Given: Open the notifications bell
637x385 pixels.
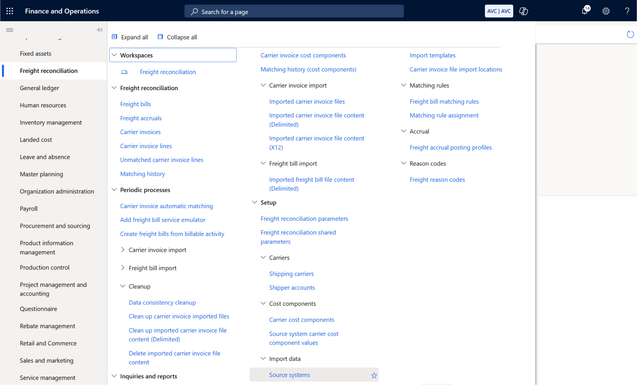Looking at the screenshot, I should click(x=585, y=11).
